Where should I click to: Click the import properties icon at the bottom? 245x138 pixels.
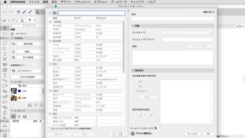click(114, 134)
